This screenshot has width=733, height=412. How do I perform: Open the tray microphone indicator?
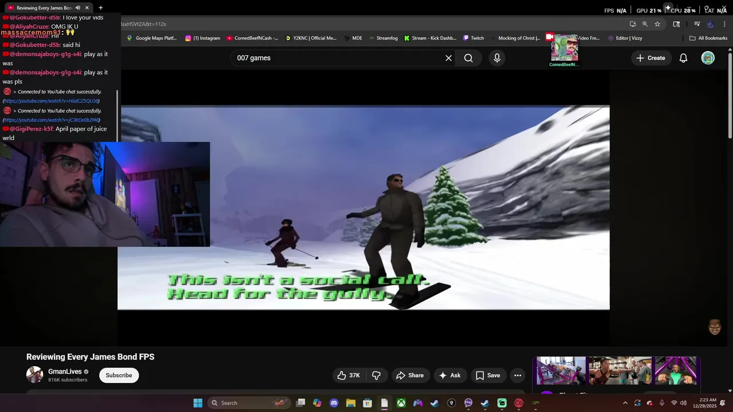point(662,403)
